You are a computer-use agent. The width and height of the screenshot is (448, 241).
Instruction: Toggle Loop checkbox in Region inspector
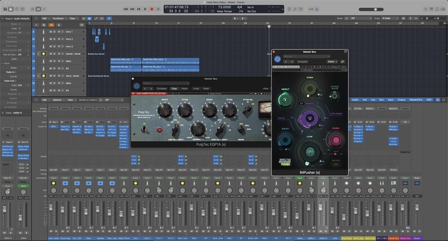click(x=19, y=29)
